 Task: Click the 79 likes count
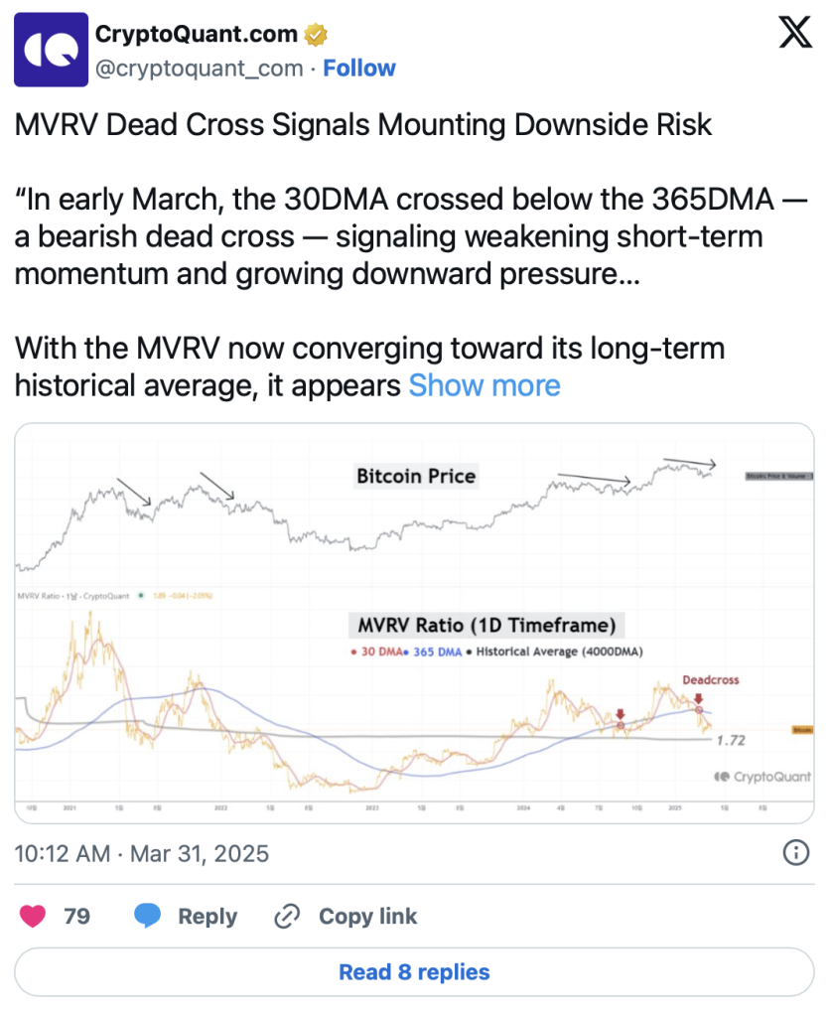pyautogui.click(x=76, y=916)
